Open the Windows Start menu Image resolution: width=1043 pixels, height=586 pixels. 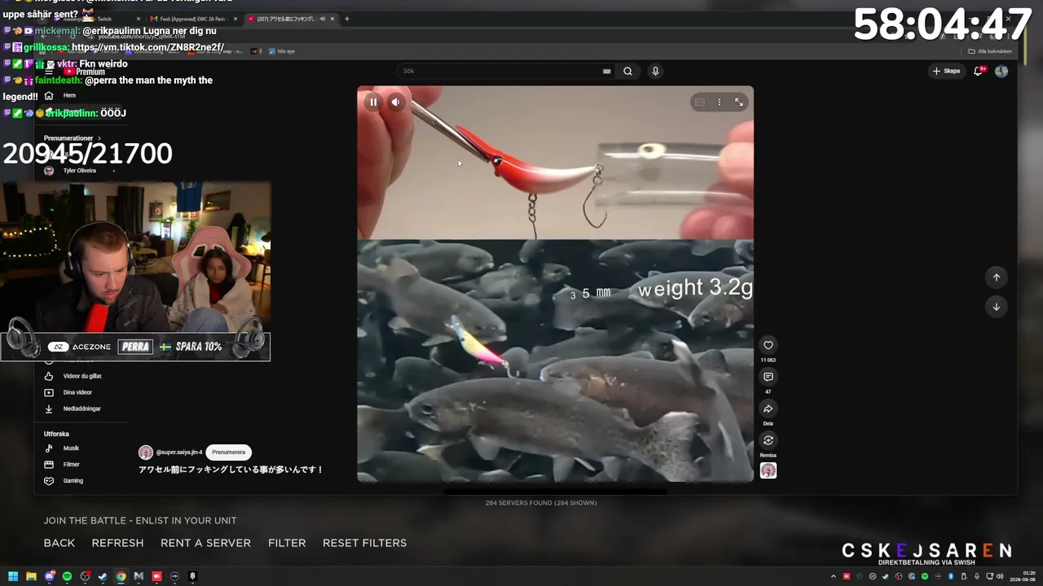[x=14, y=576]
